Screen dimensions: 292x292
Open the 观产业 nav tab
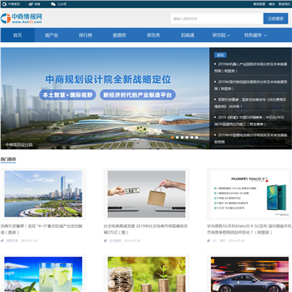(x=51, y=35)
